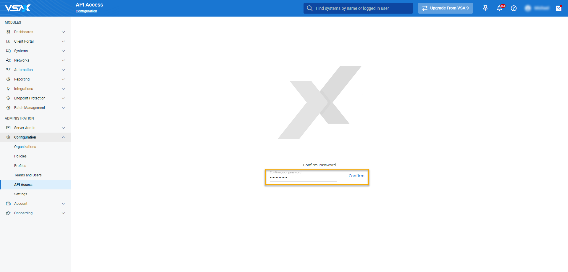568x272 pixels.
Task: Click the Account icon
Action: (x=8, y=204)
